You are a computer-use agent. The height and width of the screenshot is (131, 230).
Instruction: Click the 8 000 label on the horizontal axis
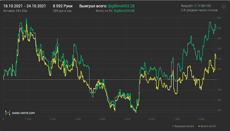tap(201, 119)
